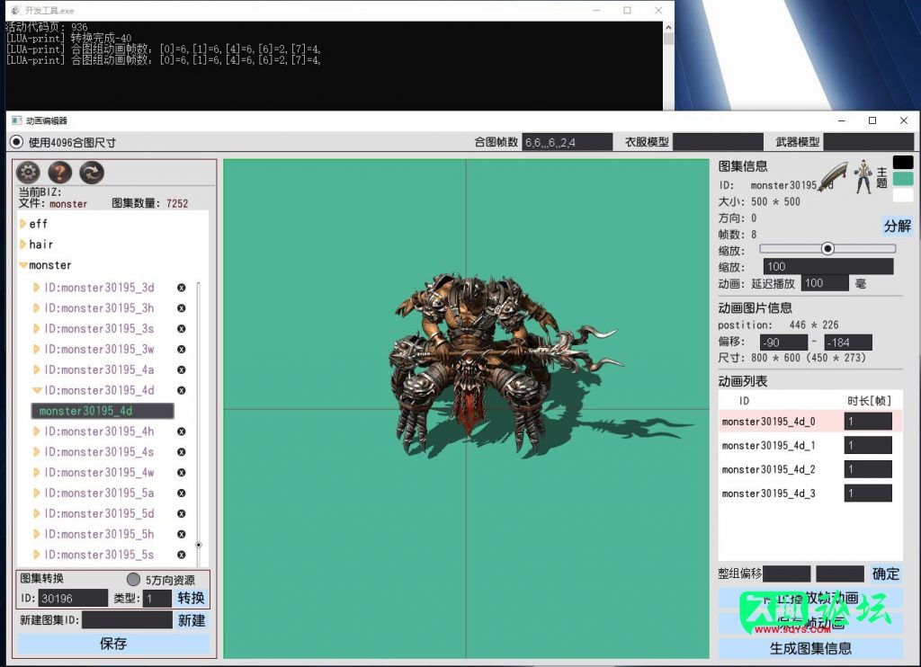Expand the eff folder
921x667 pixels.
point(22,224)
